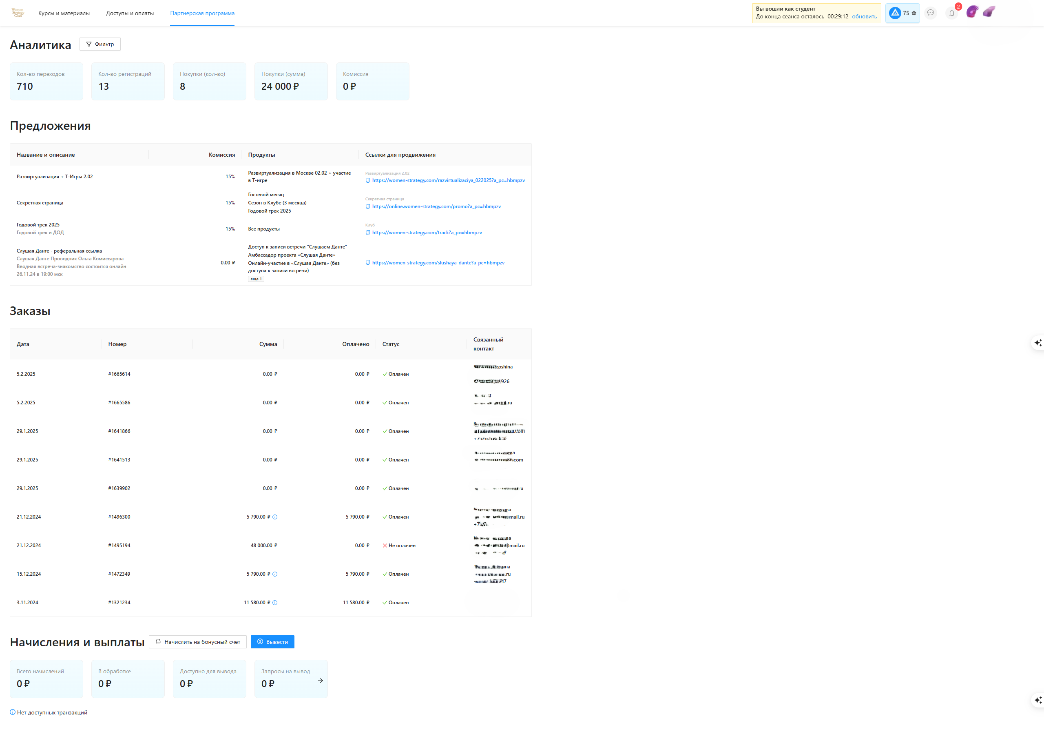This screenshot has height=743, width=1044.
Task: Click the blue Вывести button
Action: [272, 642]
